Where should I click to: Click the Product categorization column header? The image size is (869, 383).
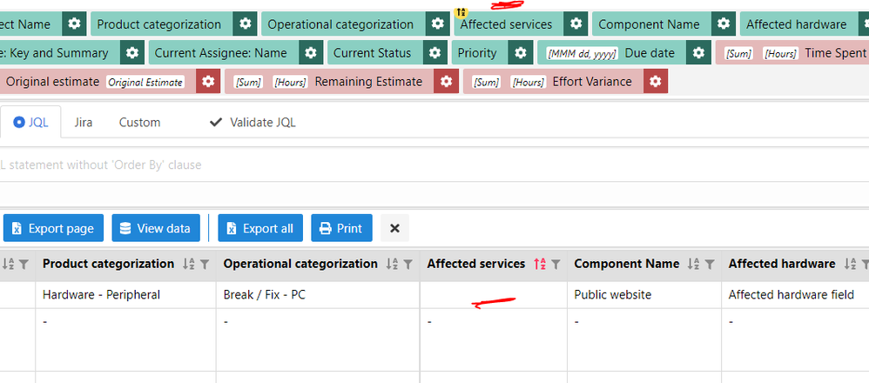click(108, 264)
